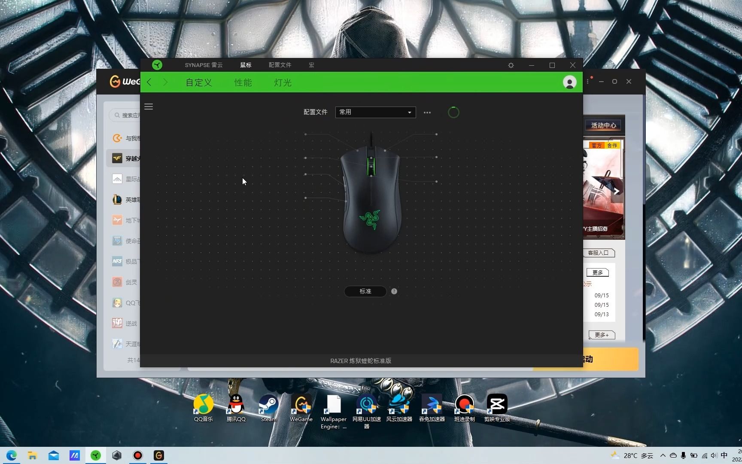This screenshot has width=742, height=464.
Task: Click the 28°C 多云 weather widget
Action: pyautogui.click(x=632, y=455)
